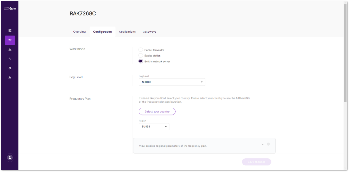Select Basics station work mode

click(x=141, y=56)
